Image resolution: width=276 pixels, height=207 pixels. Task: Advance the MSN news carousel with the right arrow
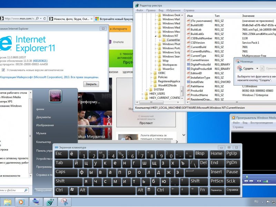pyautogui.click(x=108, y=117)
